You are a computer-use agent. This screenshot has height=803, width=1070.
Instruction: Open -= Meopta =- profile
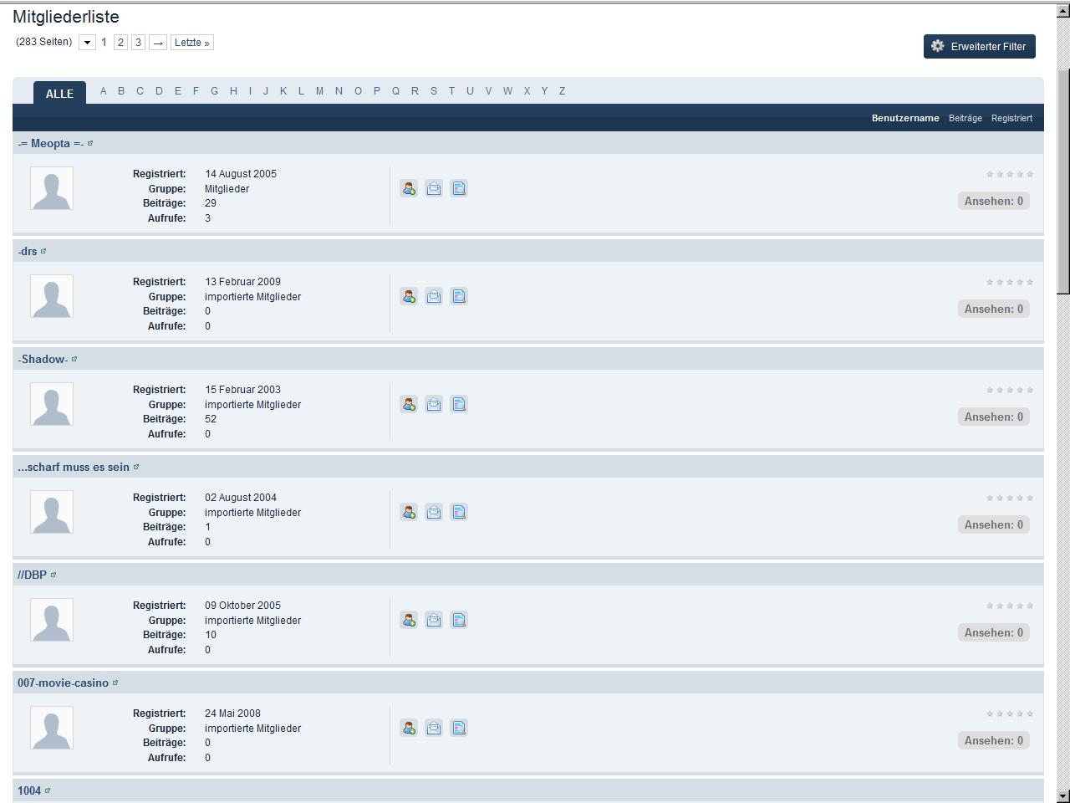coord(50,143)
